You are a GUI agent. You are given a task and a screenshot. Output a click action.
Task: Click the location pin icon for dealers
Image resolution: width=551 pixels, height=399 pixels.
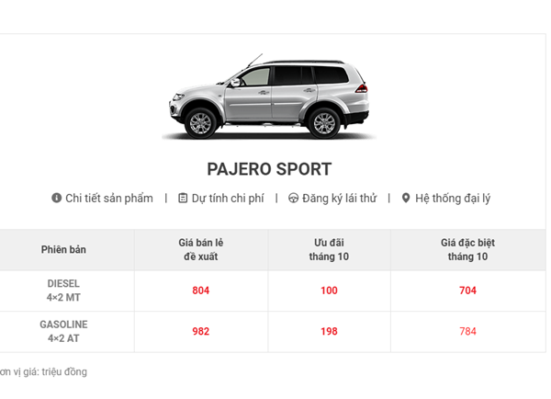pos(406,198)
